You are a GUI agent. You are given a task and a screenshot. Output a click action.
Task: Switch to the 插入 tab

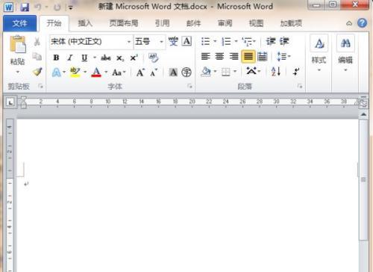(x=85, y=23)
